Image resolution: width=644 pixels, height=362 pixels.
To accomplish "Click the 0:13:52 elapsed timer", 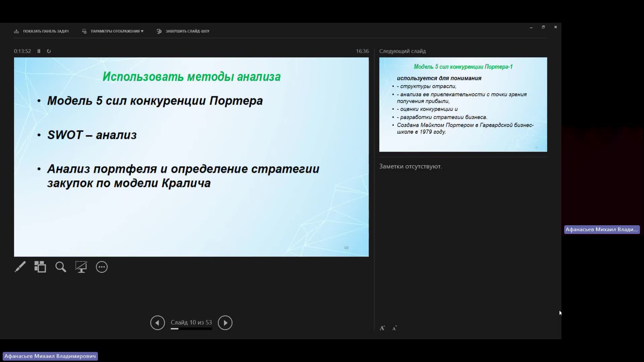I will pos(22,51).
